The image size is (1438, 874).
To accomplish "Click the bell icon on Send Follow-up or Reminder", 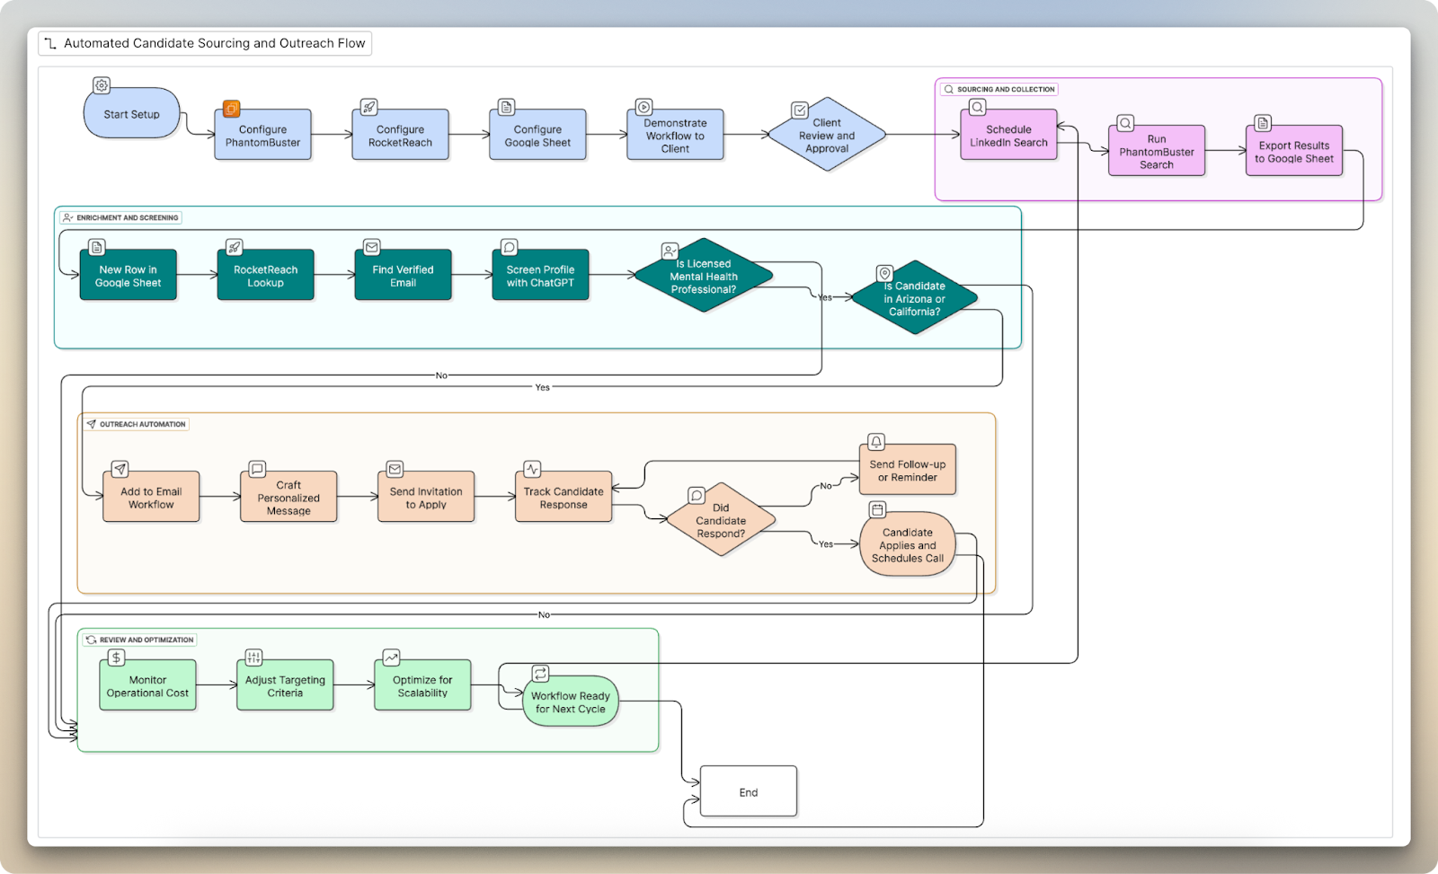I will [x=876, y=442].
